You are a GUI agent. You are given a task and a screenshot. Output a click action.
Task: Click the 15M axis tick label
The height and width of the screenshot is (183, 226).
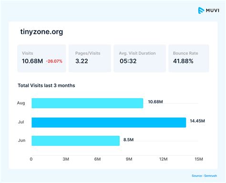[x=199, y=159]
